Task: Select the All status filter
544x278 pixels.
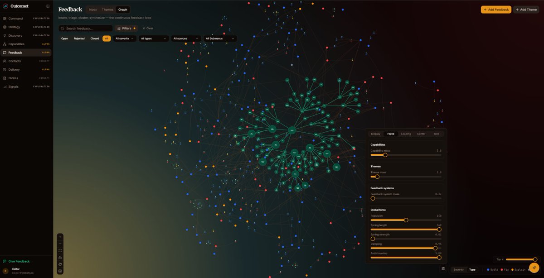Action: point(107,38)
